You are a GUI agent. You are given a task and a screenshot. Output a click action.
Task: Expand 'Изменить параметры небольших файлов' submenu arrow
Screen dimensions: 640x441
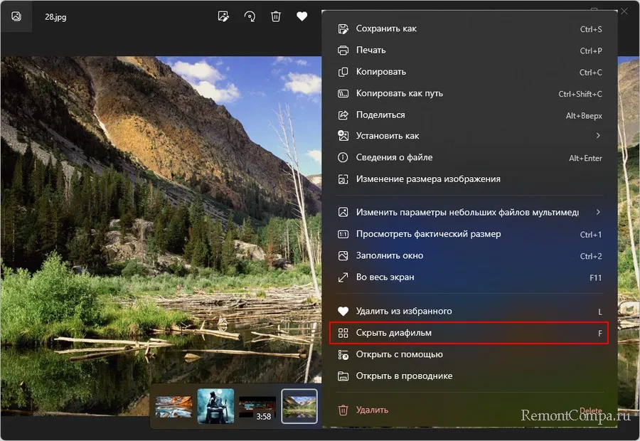pos(598,212)
